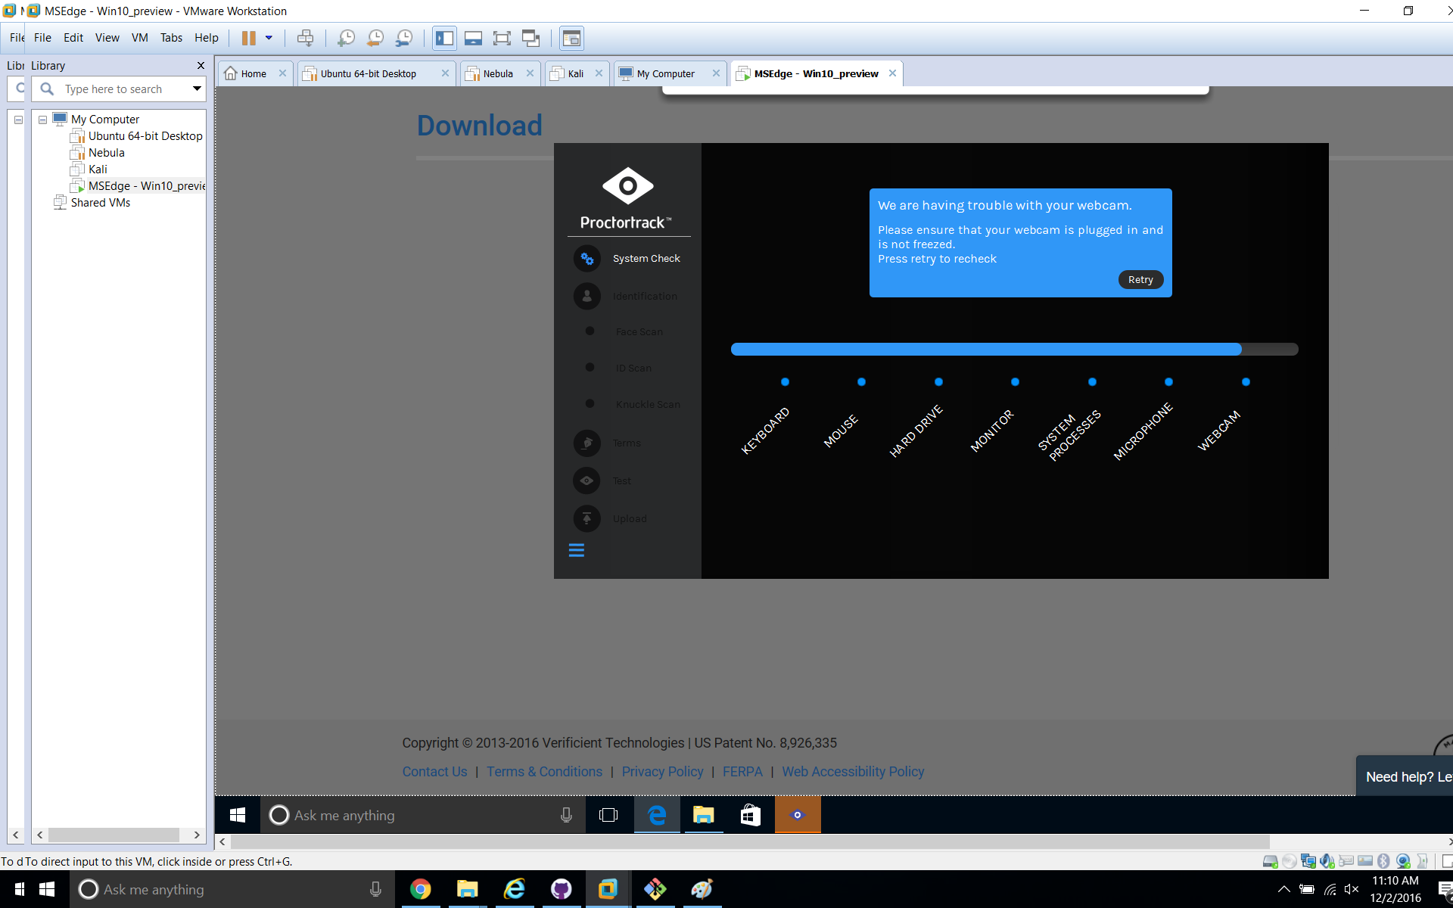
Task: Click the system check progress bar
Action: pyautogui.click(x=1014, y=350)
